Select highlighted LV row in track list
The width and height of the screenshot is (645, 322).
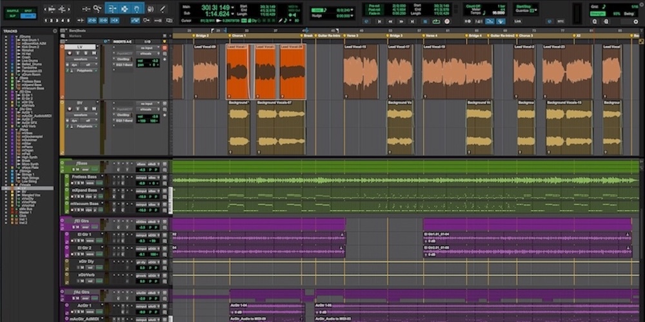(27, 188)
